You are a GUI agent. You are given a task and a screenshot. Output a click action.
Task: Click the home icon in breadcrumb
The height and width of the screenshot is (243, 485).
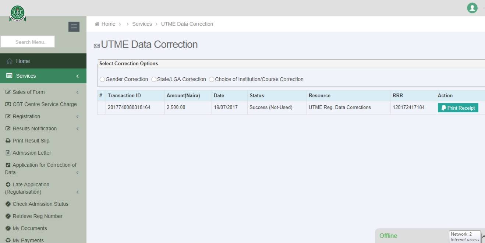pos(97,24)
